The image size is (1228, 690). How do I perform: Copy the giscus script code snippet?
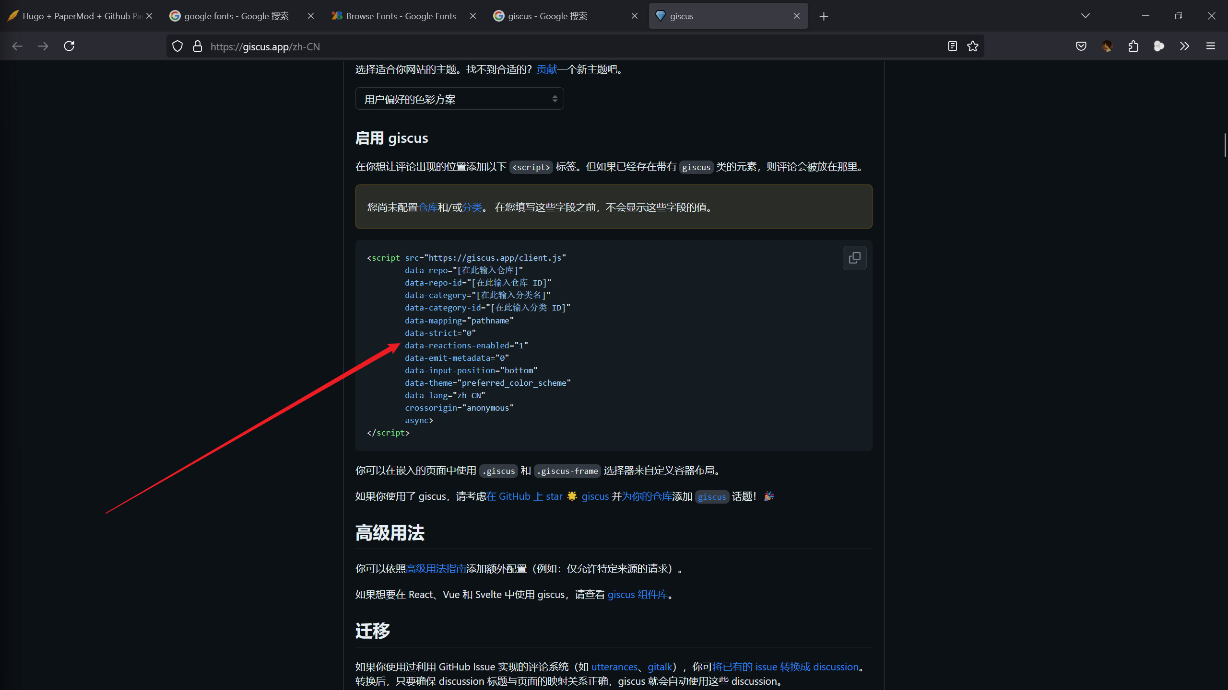[x=854, y=258]
